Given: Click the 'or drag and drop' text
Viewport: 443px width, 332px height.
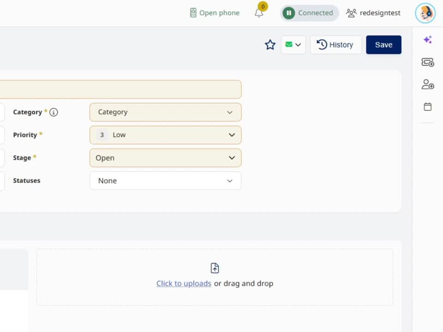Looking at the screenshot, I should click(x=244, y=284).
